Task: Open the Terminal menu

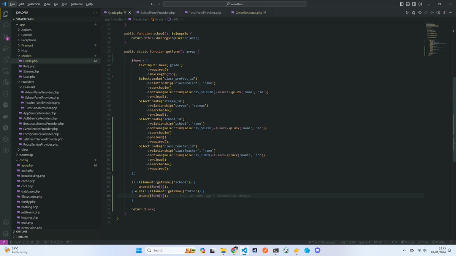Action: click(x=76, y=4)
